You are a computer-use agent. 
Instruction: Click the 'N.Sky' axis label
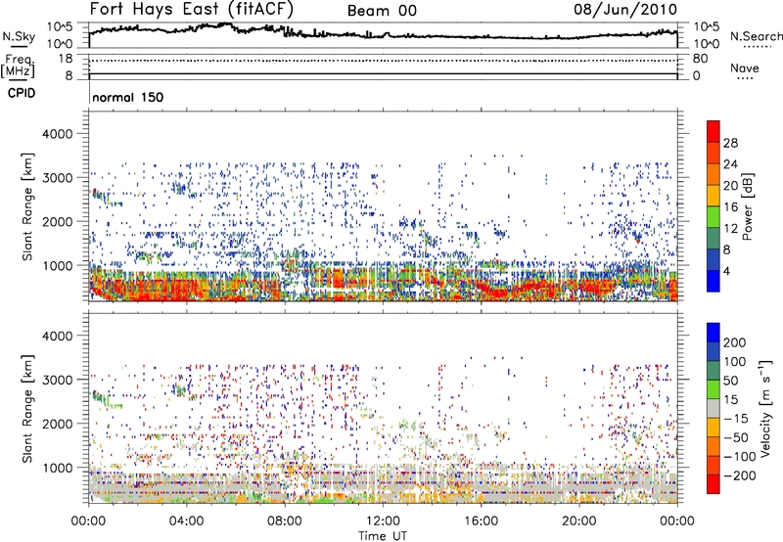click(19, 36)
